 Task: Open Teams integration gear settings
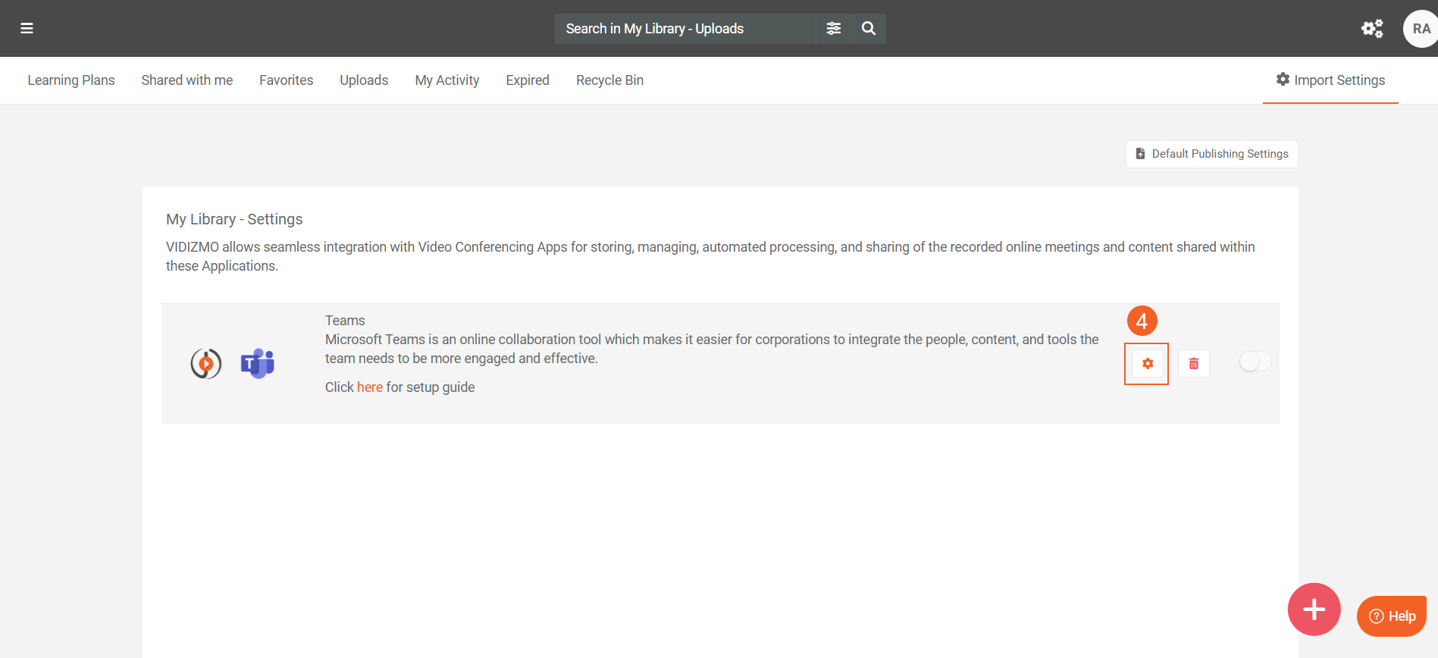[x=1147, y=364]
